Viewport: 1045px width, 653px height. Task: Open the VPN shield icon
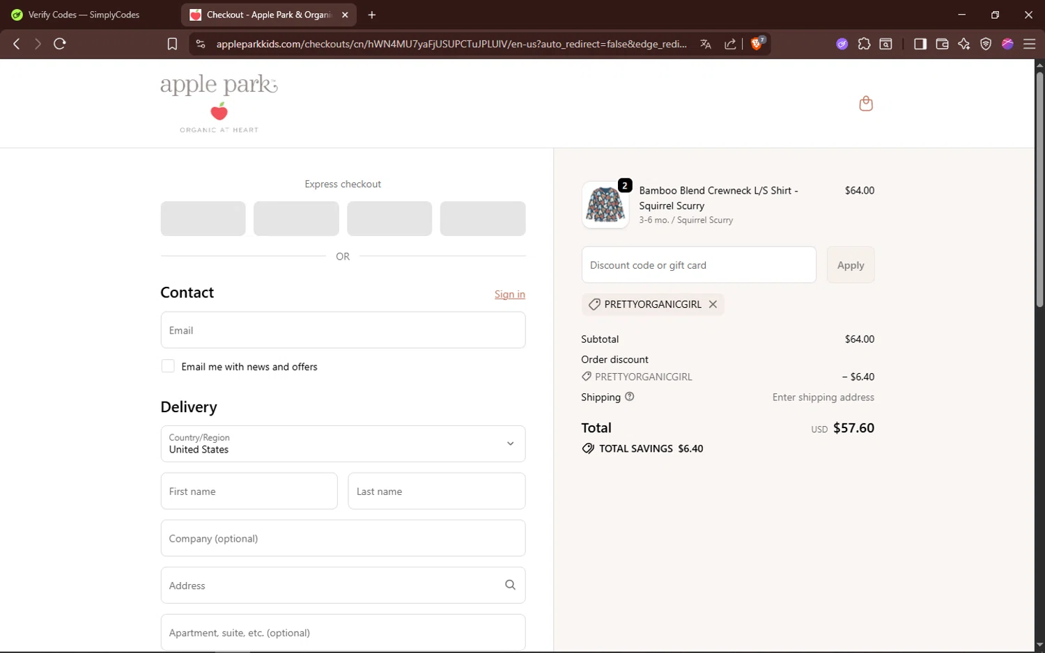[x=986, y=44]
